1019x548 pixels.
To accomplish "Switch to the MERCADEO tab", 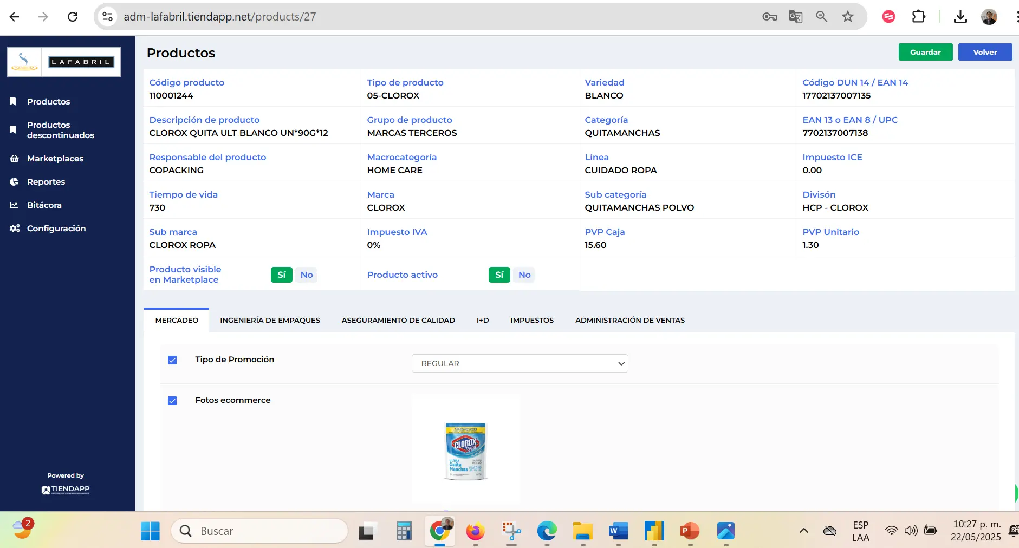I will tap(177, 321).
